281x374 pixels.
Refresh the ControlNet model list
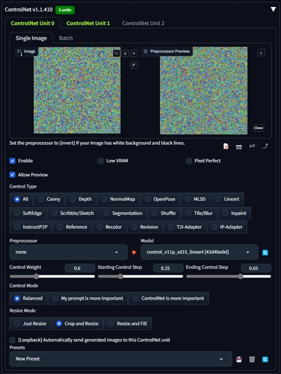[265, 252]
